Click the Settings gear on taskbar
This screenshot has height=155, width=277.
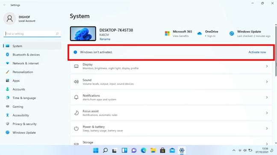[x=182, y=150]
